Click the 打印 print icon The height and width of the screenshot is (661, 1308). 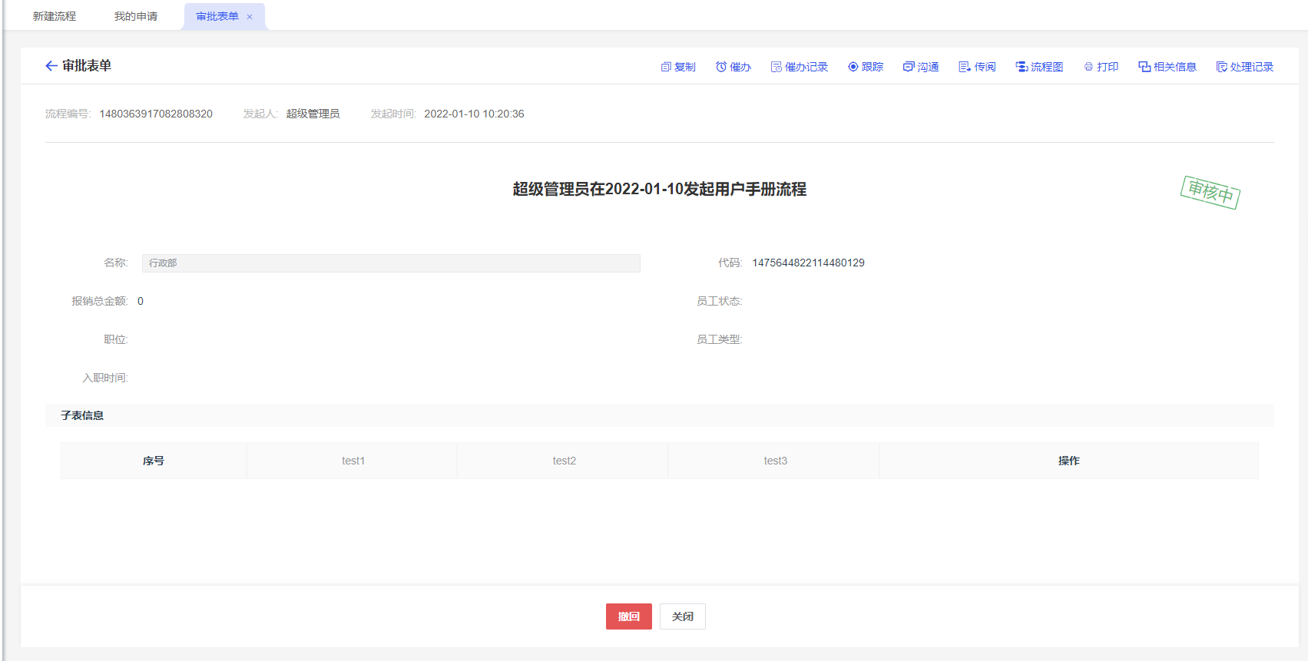1088,68
